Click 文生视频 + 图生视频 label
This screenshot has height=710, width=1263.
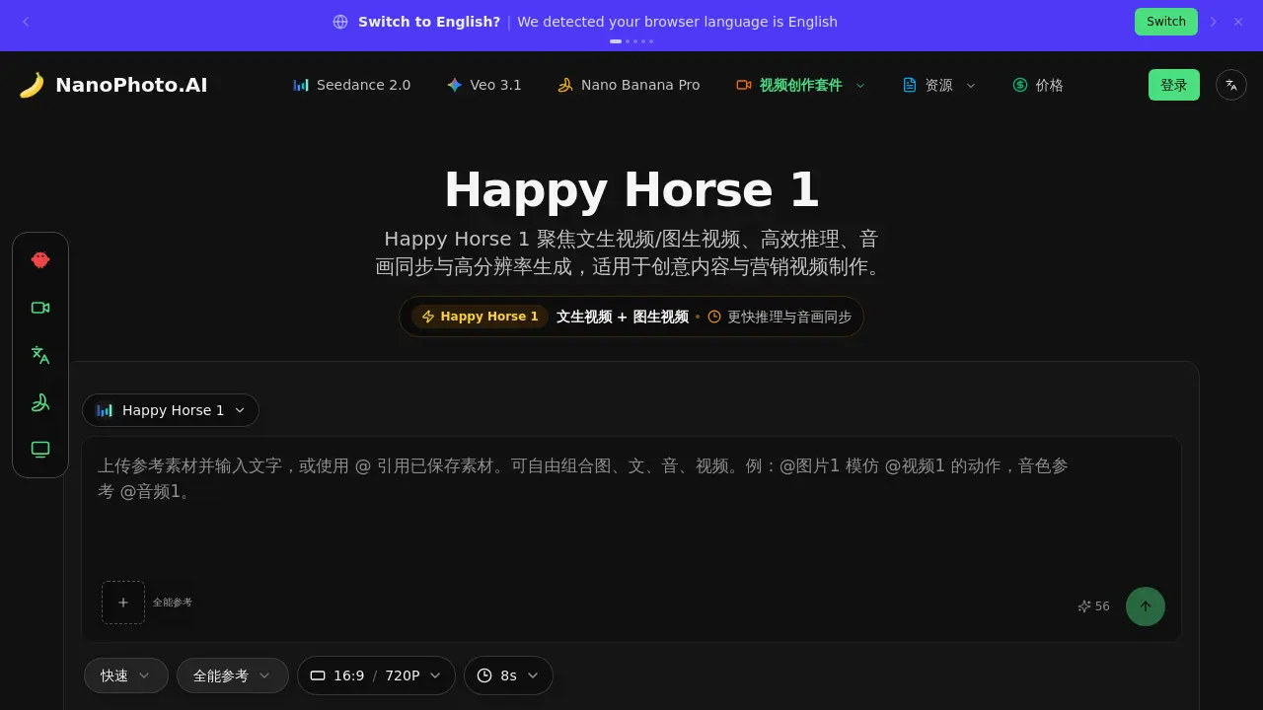[x=623, y=317]
